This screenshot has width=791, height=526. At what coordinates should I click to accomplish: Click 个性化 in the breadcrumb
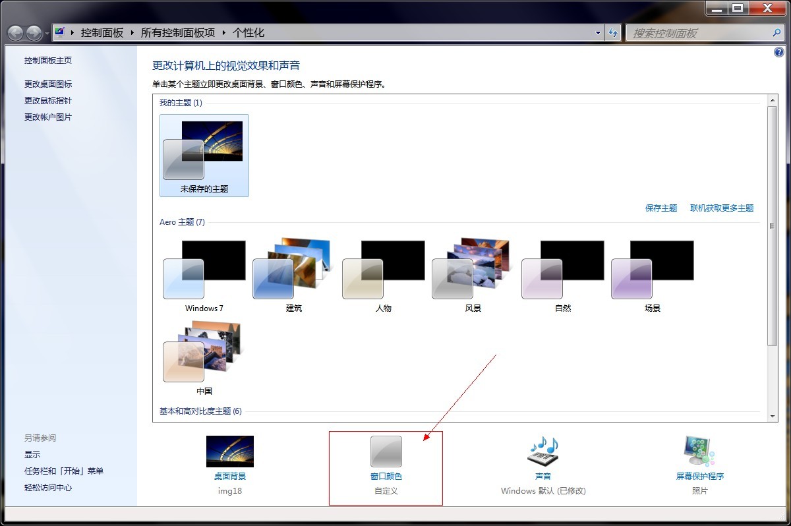pos(249,32)
